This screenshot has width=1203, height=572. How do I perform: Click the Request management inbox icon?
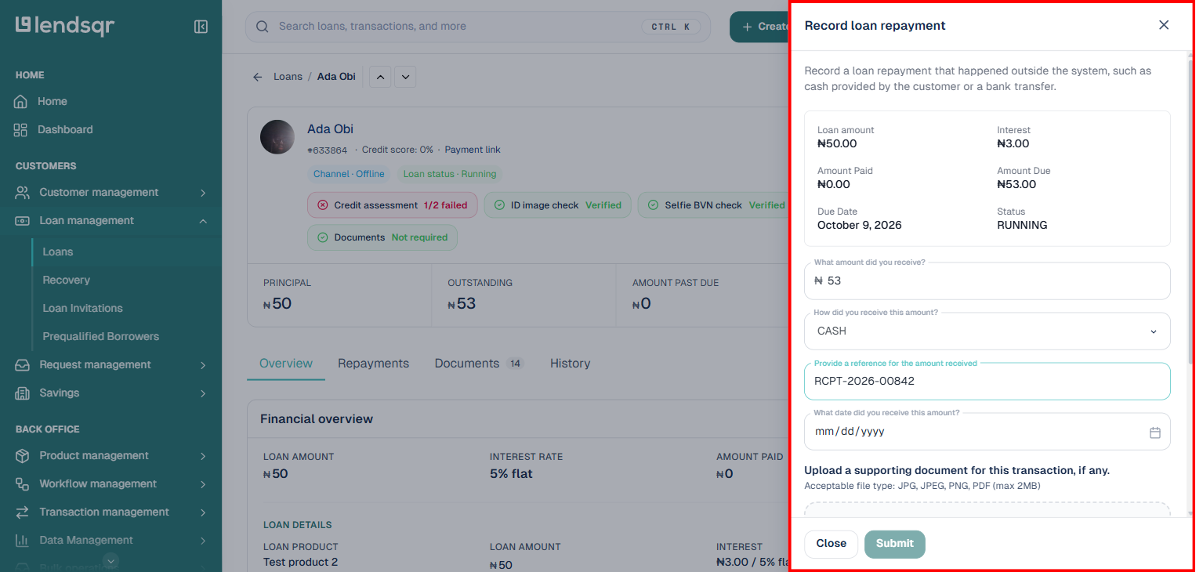(x=23, y=364)
